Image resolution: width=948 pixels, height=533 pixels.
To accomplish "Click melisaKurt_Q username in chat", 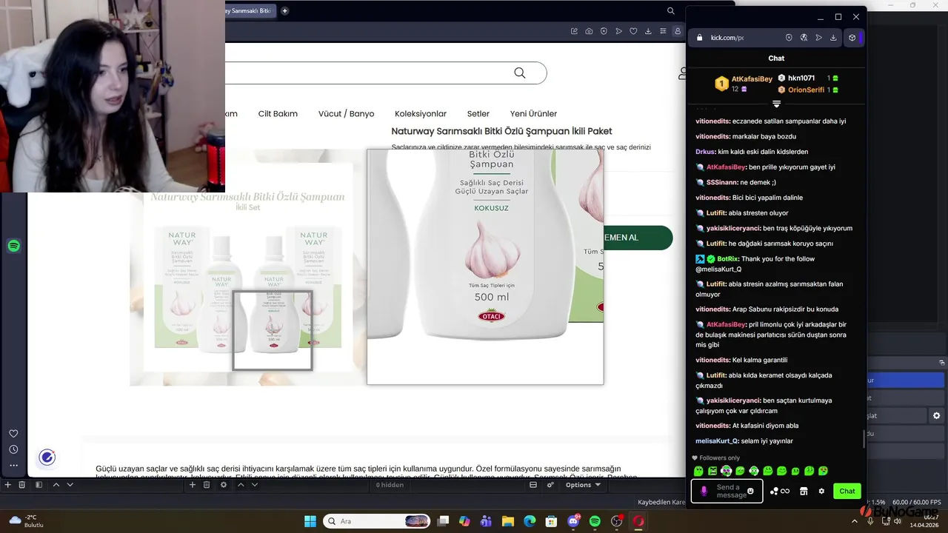I will (717, 440).
